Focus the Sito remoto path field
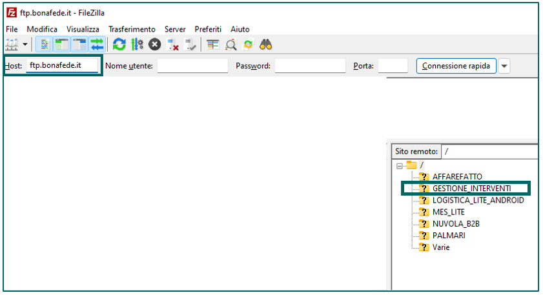 (489, 151)
